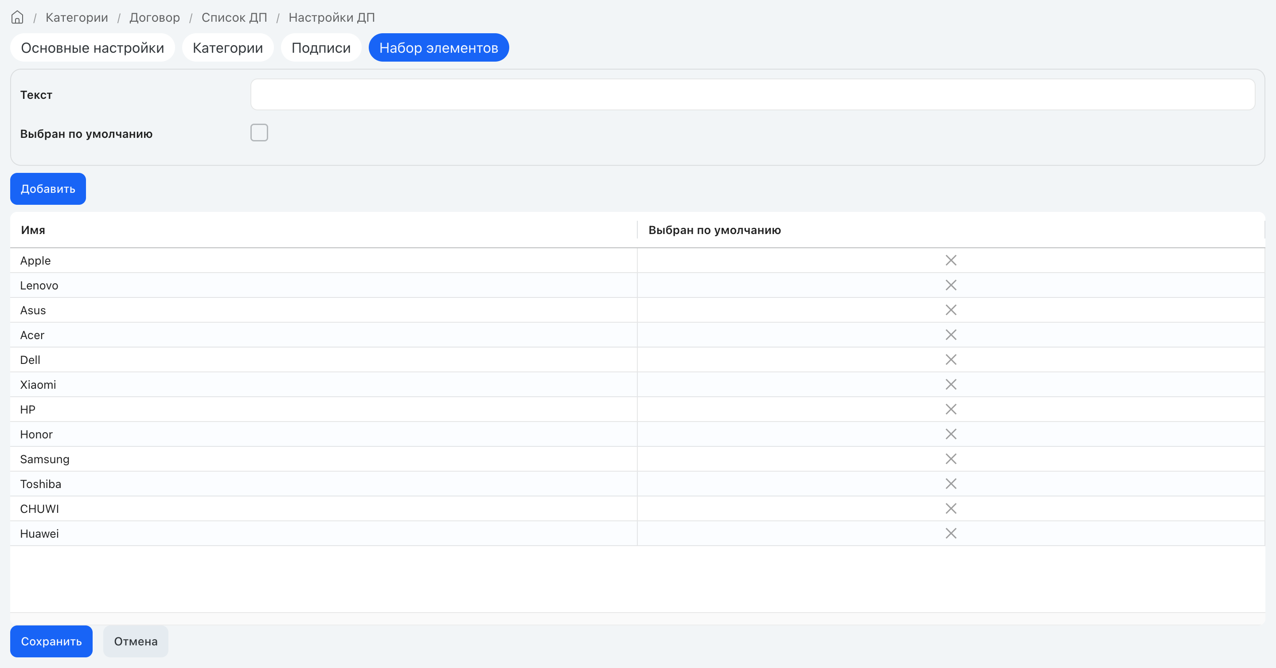Switch to the 'Подписи' tab
The image size is (1276, 668).
pyautogui.click(x=321, y=47)
